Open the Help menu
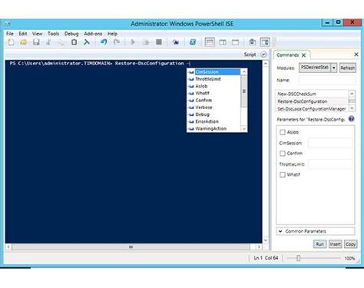This screenshot has width=364, height=288. pyautogui.click(x=112, y=34)
